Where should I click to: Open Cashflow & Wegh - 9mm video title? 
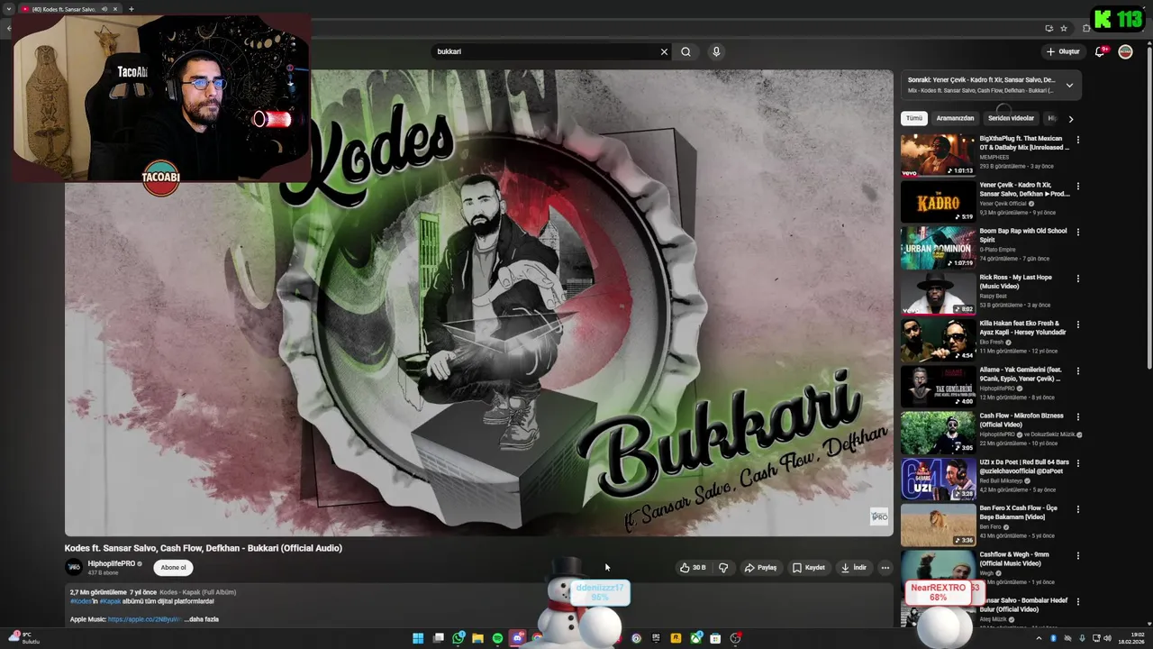click(1014, 559)
